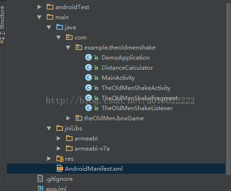
Task: Click the DemoApplication class icon
Action: (89, 57)
